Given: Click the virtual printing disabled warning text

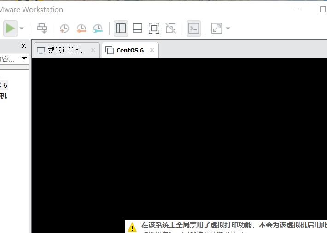Looking at the screenshot, I should click(234, 225).
